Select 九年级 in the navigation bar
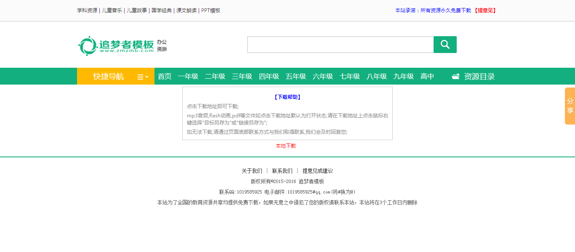 click(x=404, y=77)
